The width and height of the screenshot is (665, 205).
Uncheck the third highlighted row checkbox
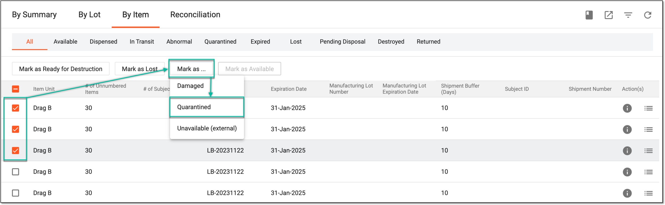click(x=15, y=151)
